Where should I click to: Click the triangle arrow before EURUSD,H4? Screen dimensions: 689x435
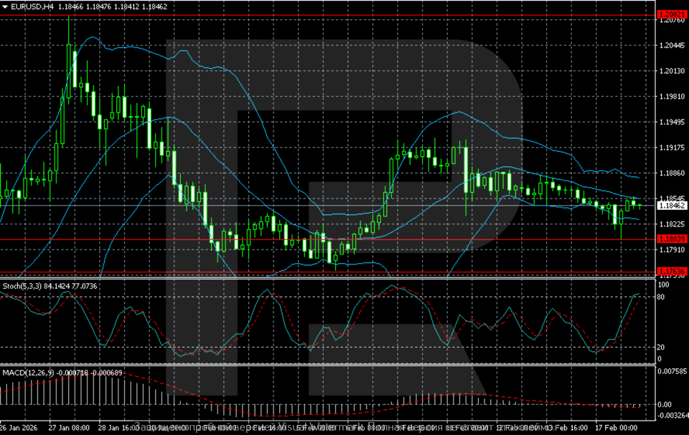click(5, 6)
